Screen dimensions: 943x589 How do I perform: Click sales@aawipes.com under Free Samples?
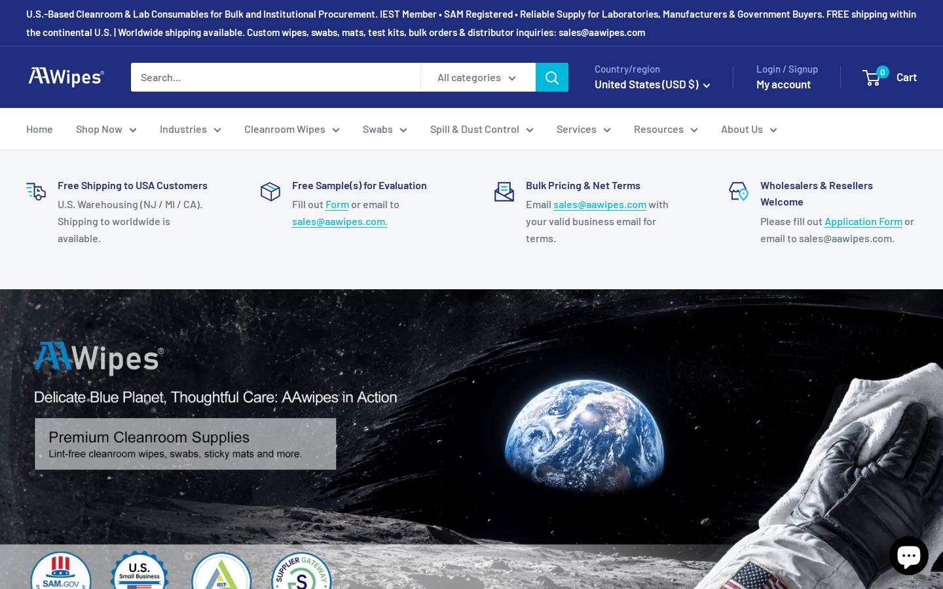click(x=340, y=221)
